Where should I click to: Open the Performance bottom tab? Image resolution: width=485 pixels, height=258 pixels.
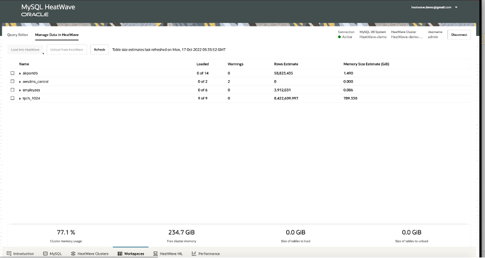coord(205,254)
